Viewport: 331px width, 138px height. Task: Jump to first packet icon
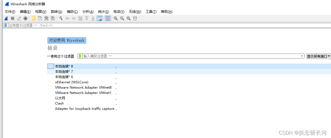tap(87, 18)
